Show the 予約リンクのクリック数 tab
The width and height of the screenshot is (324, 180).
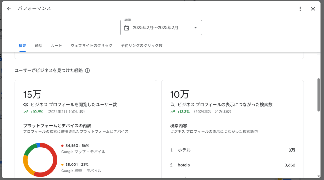(x=141, y=46)
